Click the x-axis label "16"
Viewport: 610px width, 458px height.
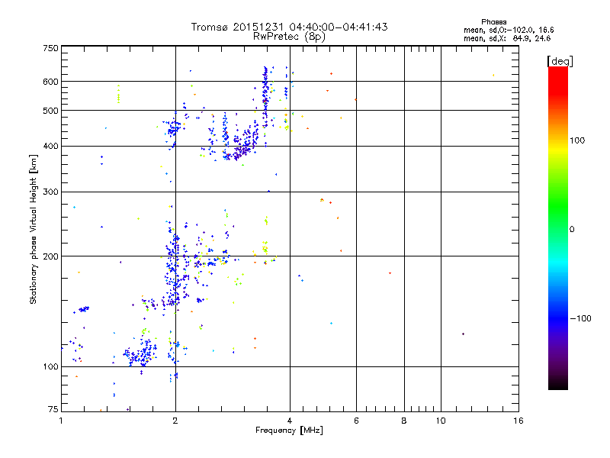point(518,421)
